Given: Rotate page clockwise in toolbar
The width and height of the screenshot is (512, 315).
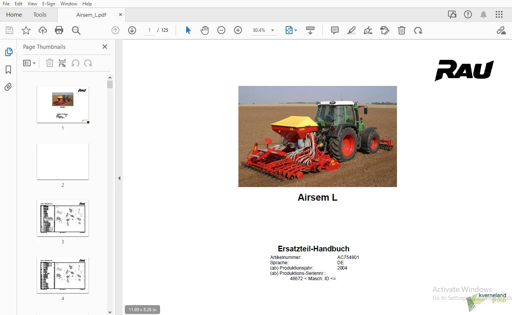Looking at the screenshot, I should point(418,30).
